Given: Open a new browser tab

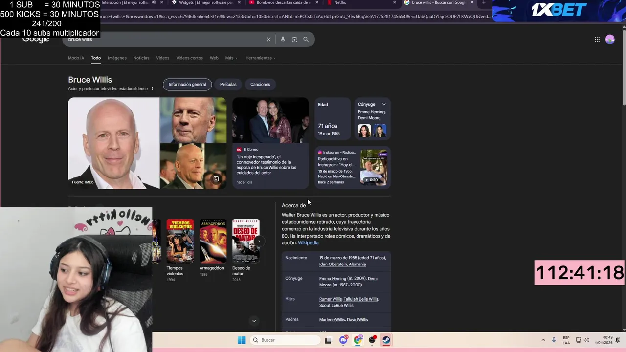Looking at the screenshot, I should (x=484, y=2).
